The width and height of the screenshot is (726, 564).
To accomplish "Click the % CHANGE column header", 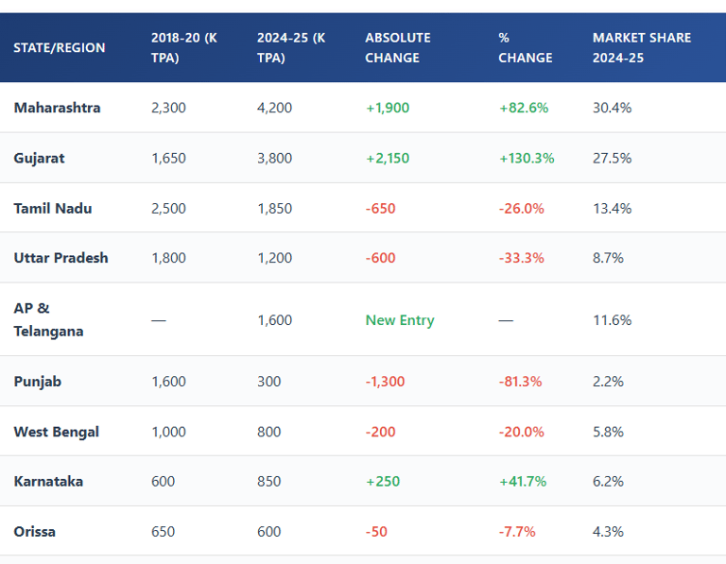I will 525,47.
